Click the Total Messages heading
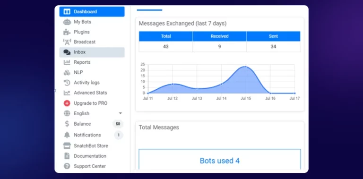Screen dimensions: 363x179 coord(159,128)
